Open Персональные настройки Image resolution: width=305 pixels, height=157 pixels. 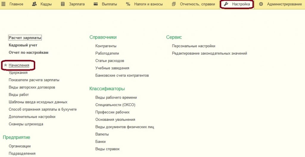194,46
